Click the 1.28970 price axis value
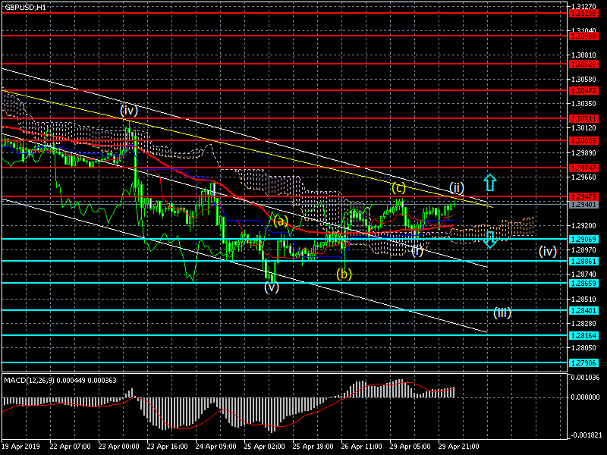Screen dimensions: 607x455 point(583,250)
